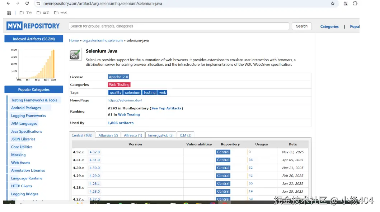Click the Indexed Artifacts (56.2M) header
Viewport: 380px width, 212px height.
pyautogui.click(x=34, y=39)
